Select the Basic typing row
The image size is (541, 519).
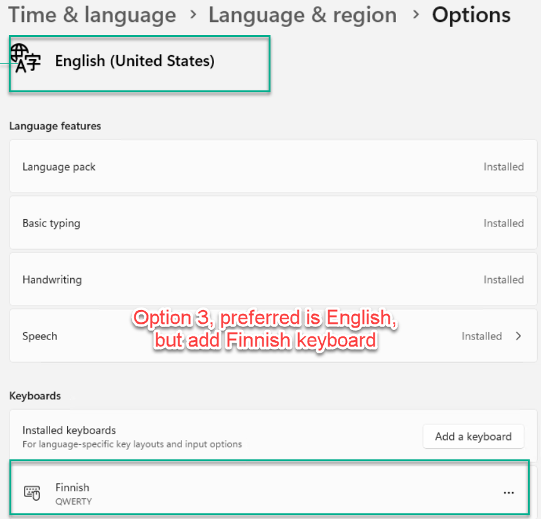pos(273,223)
